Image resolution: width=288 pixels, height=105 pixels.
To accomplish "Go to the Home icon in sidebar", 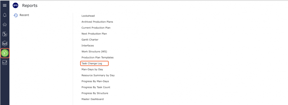I will [5, 24].
